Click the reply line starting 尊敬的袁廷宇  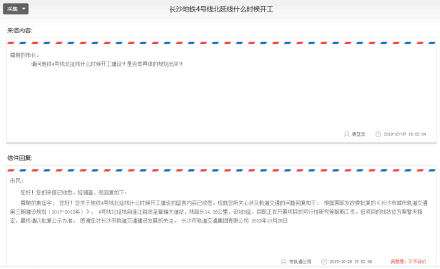pyautogui.click(x=224, y=203)
